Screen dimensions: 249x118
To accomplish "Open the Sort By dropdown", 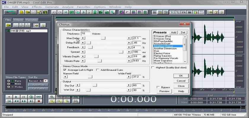I will (46, 81).
